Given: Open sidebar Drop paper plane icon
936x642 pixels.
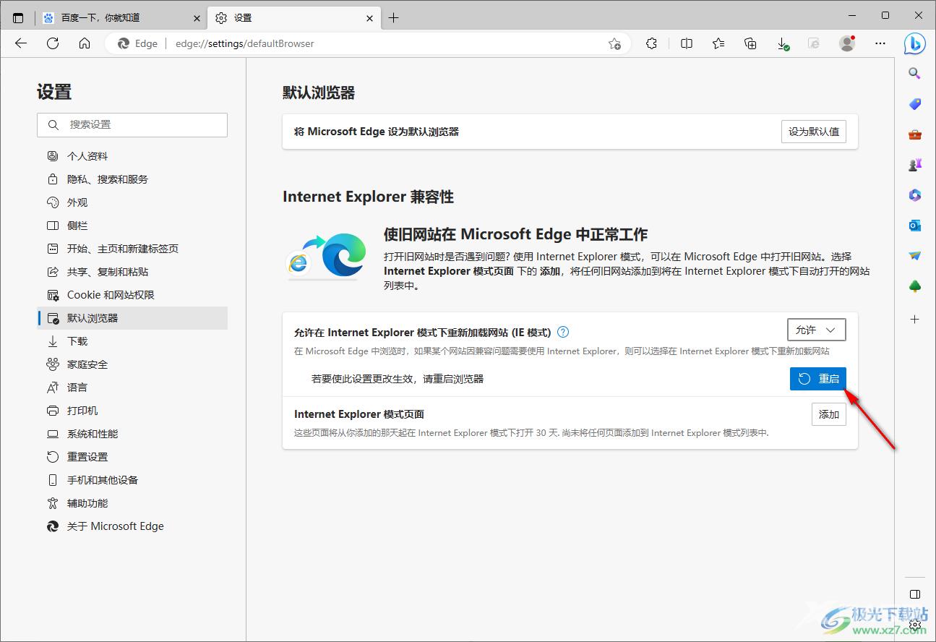Looking at the screenshot, I should 915,256.
